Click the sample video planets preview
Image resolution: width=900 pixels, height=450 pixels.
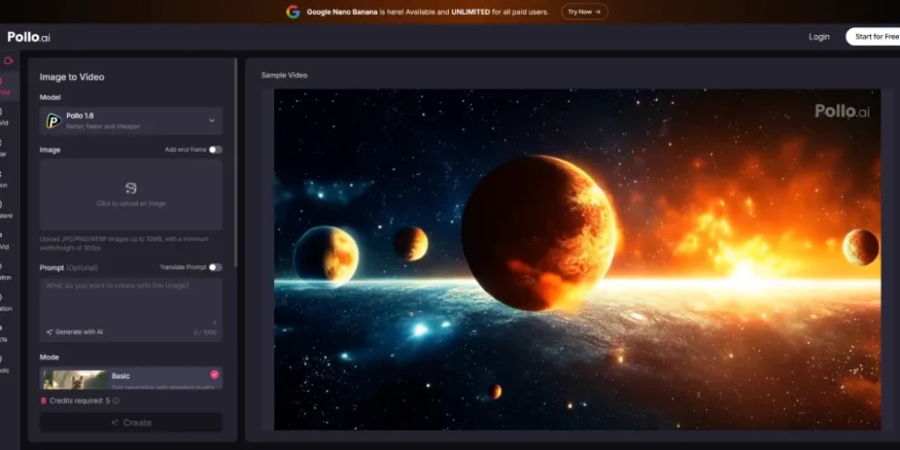click(577, 259)
